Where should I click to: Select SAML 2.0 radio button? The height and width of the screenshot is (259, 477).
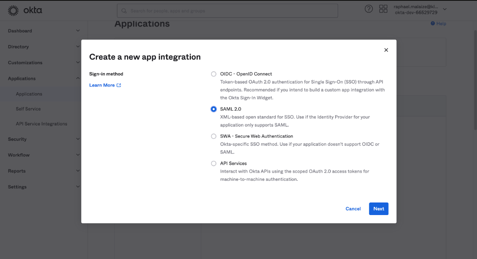[x=214, y=109]
